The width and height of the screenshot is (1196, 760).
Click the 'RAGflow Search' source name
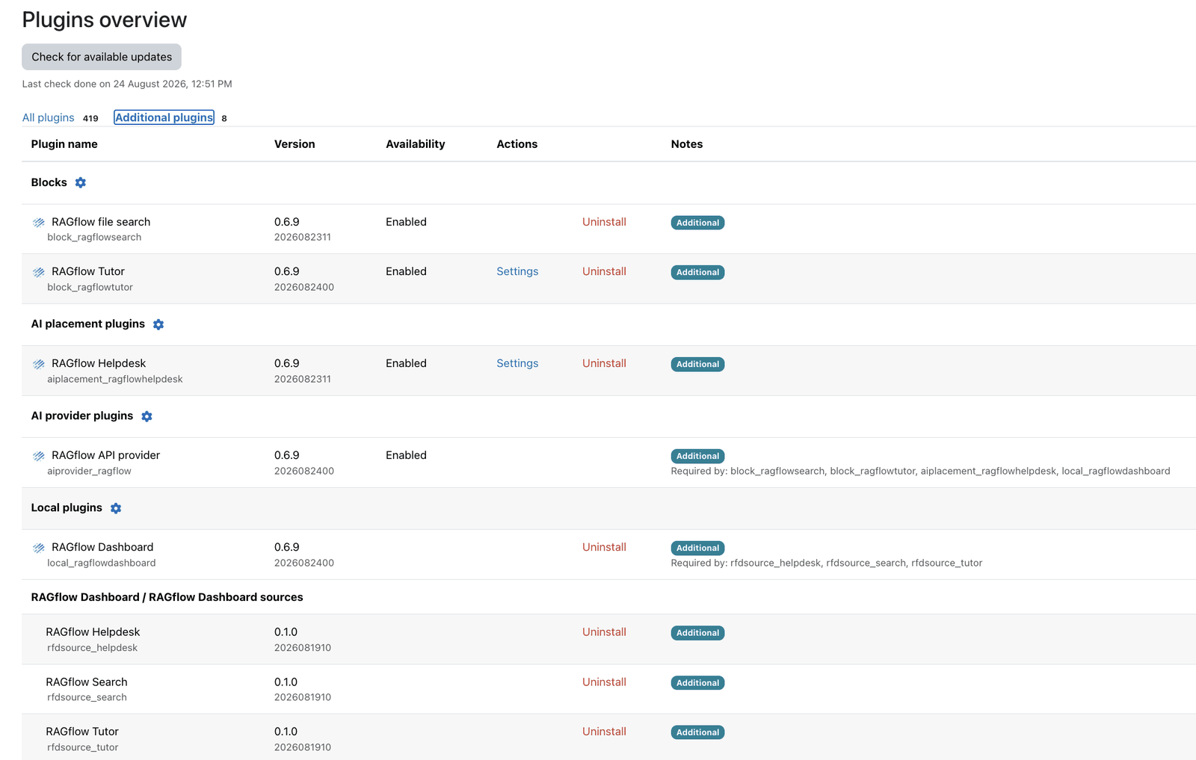(x=87, y=682)
